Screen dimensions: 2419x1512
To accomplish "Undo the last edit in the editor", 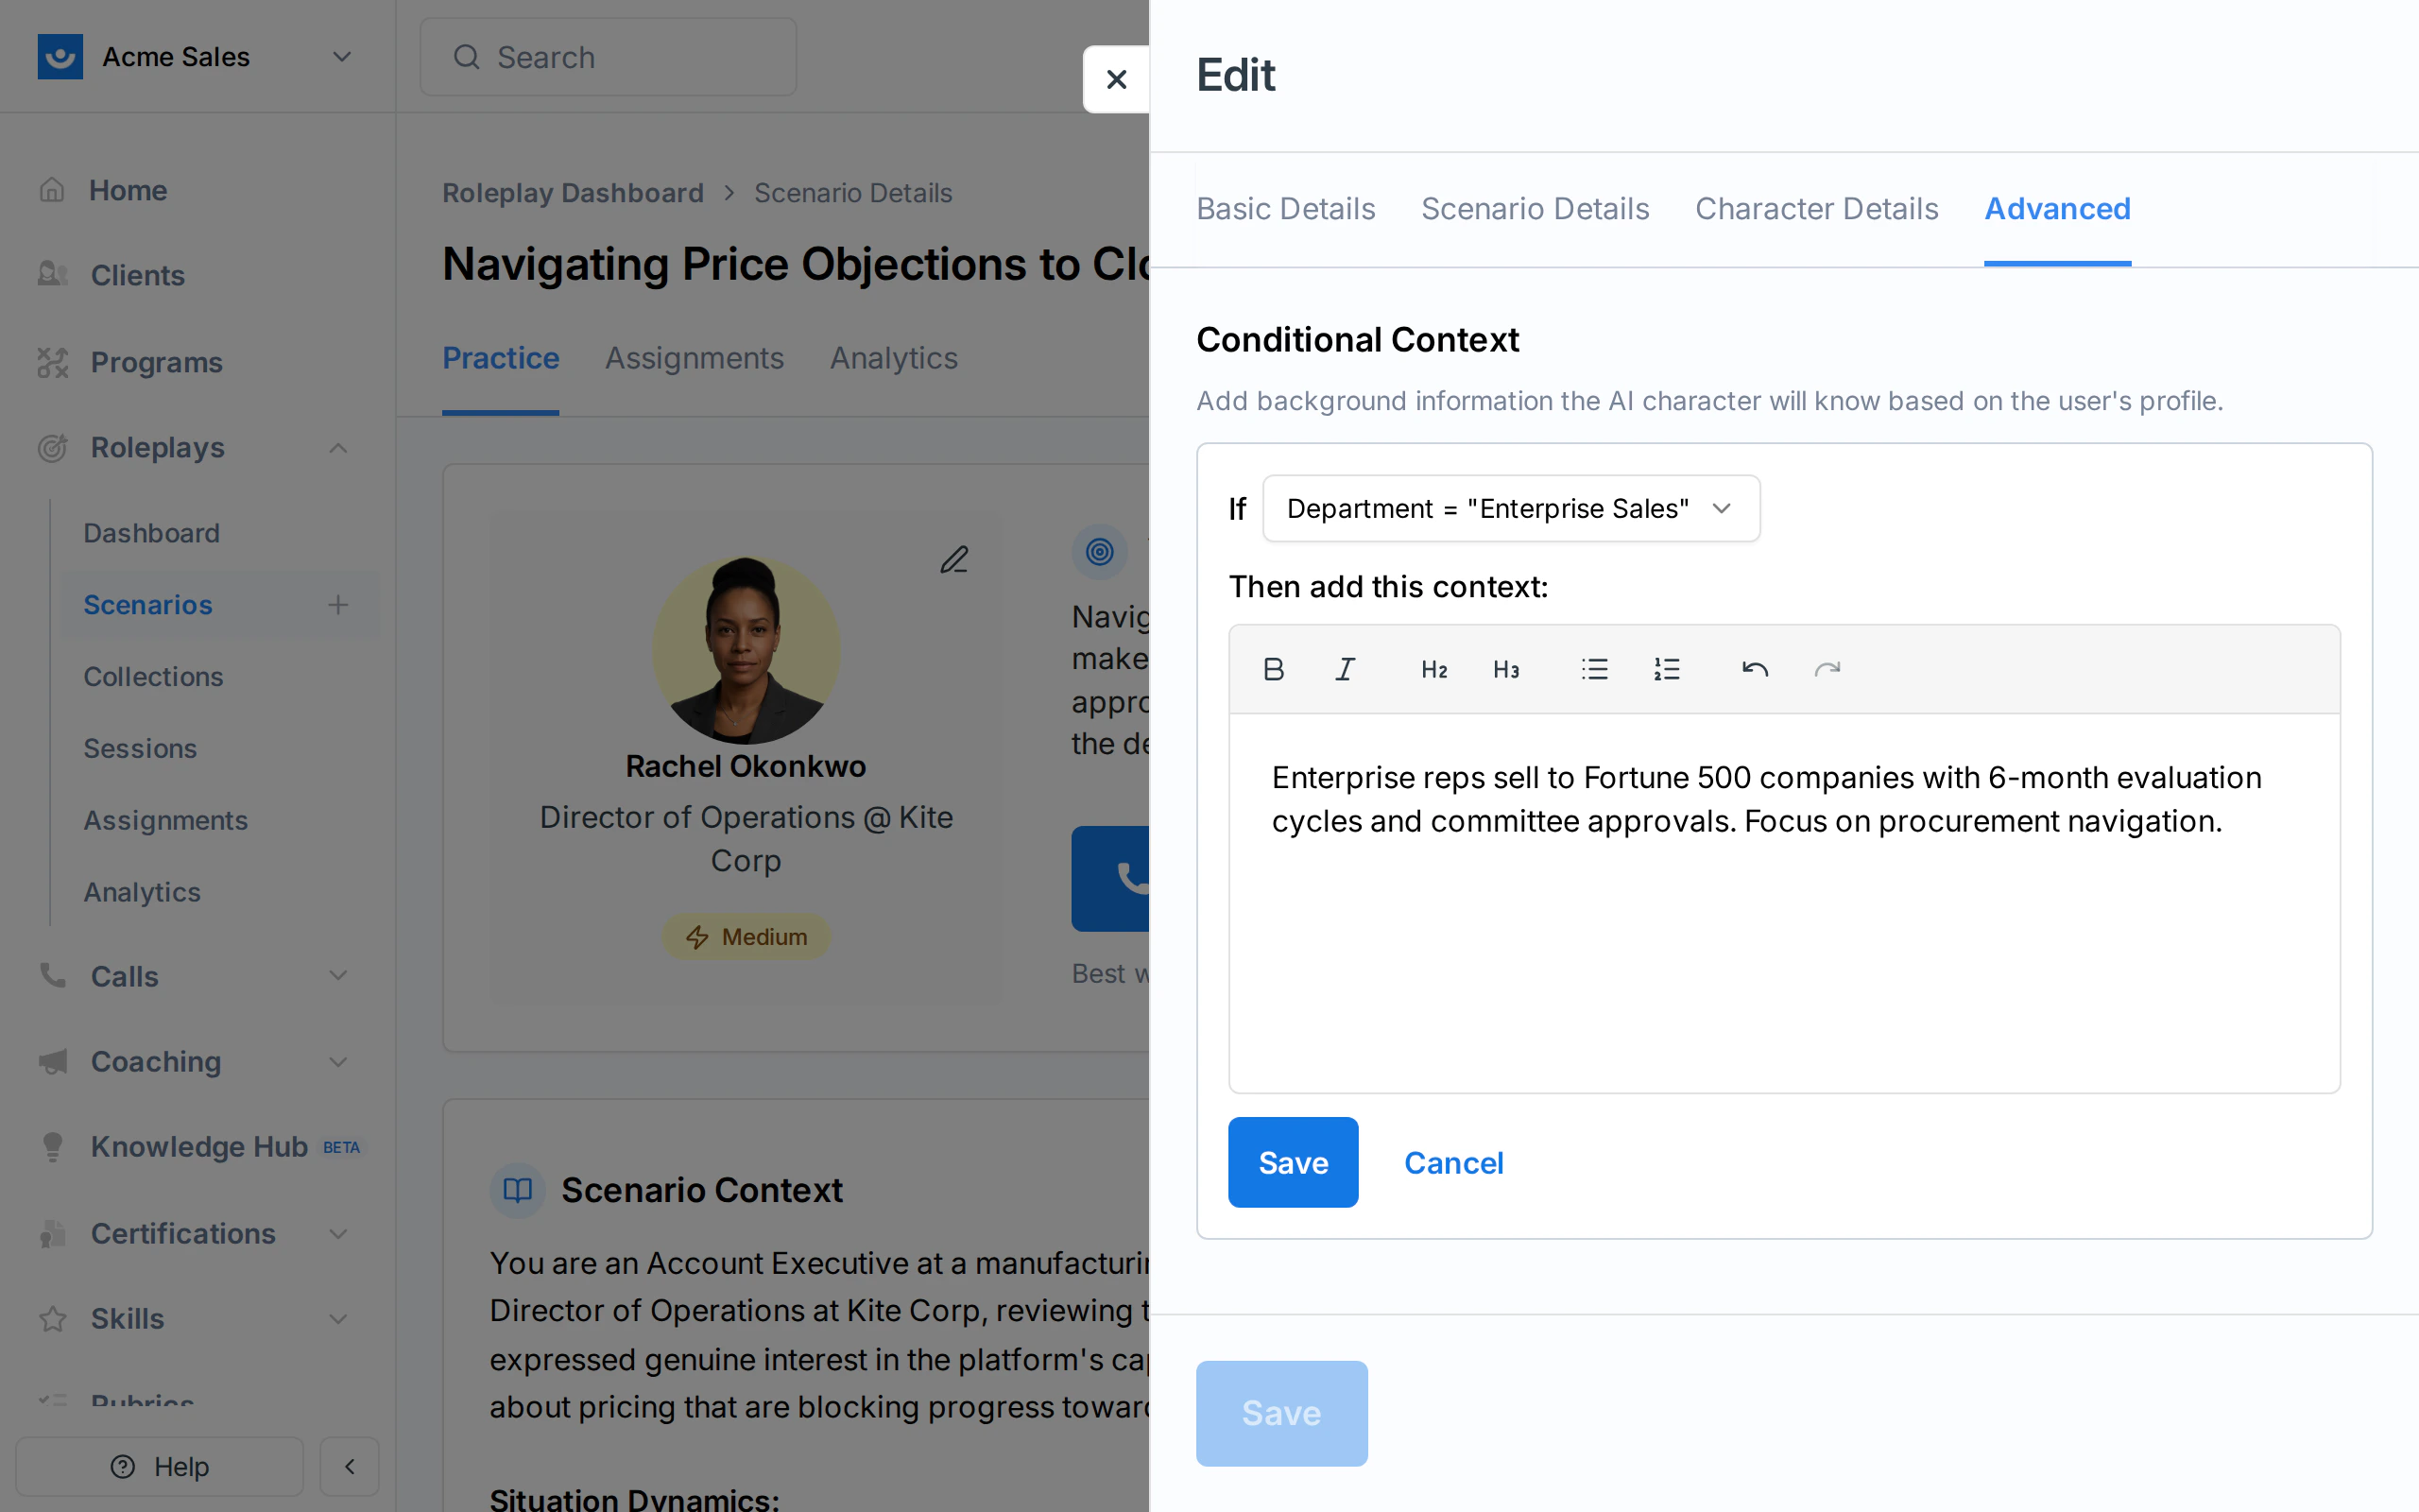I will tap(1757, 668).
